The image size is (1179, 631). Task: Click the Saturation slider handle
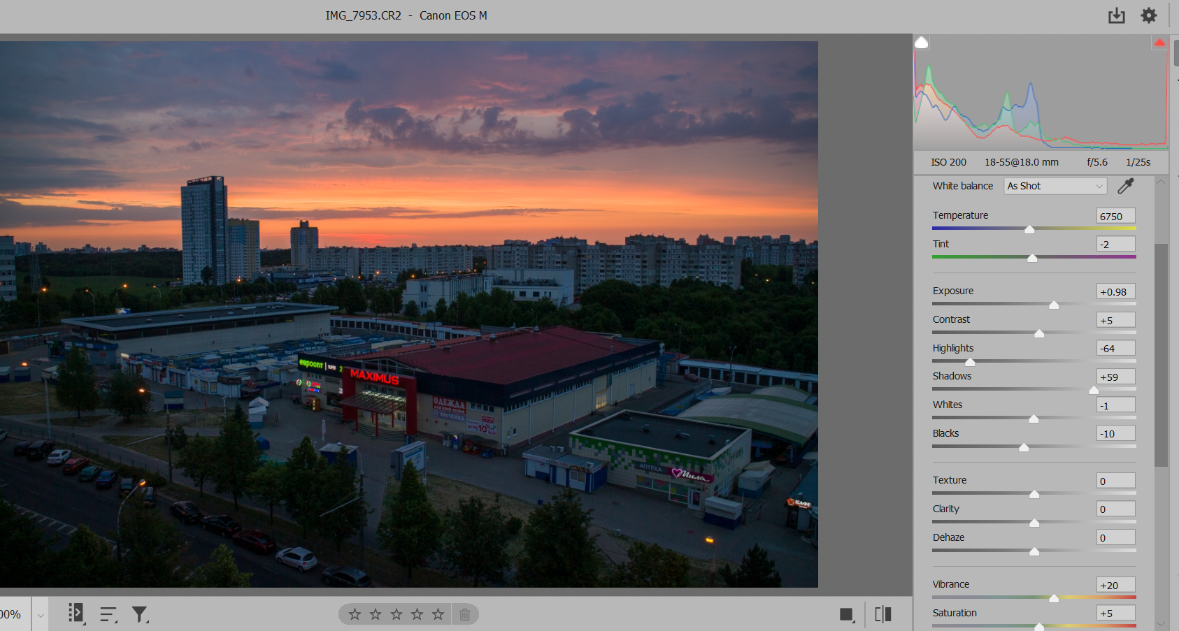[1039, 627]
